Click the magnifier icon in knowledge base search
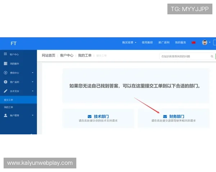The height and width of the screenshot is (172, 216). coord(212,56)
